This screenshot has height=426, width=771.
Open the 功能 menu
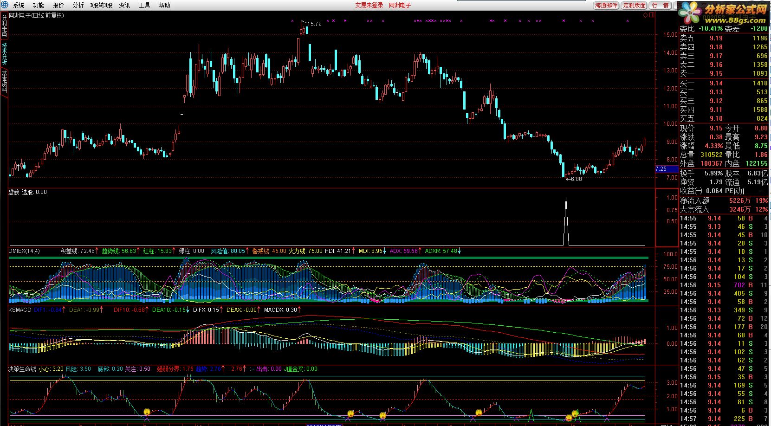click(38, 5)
